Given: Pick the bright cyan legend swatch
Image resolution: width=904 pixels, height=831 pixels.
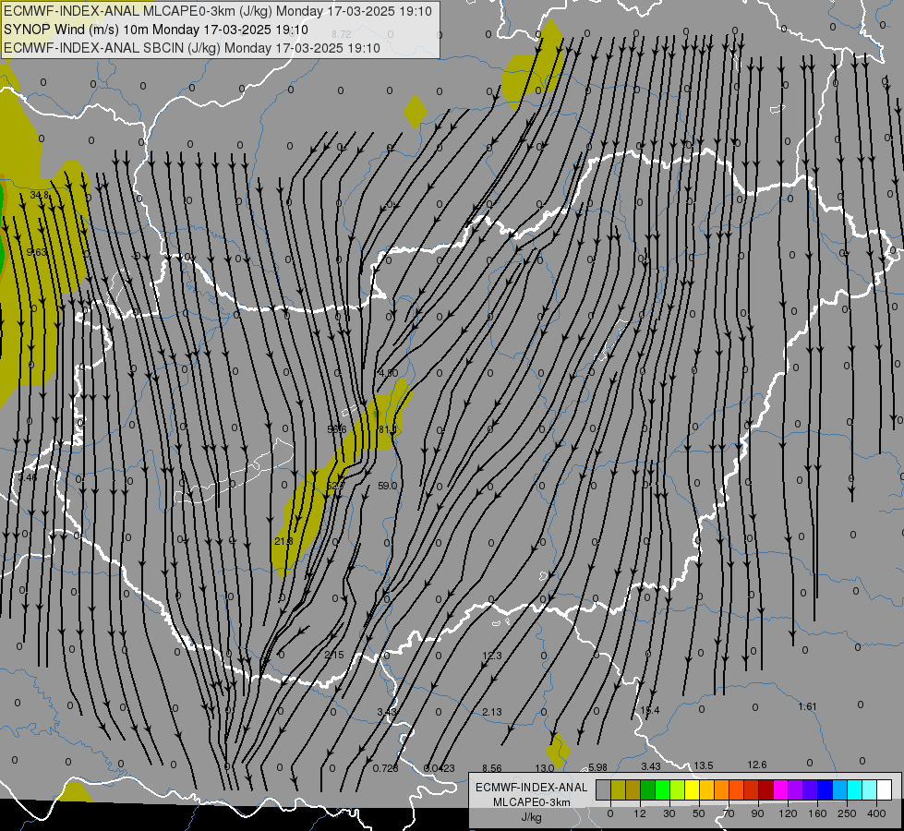Looking at the screenshot, I should coord(855,790).
